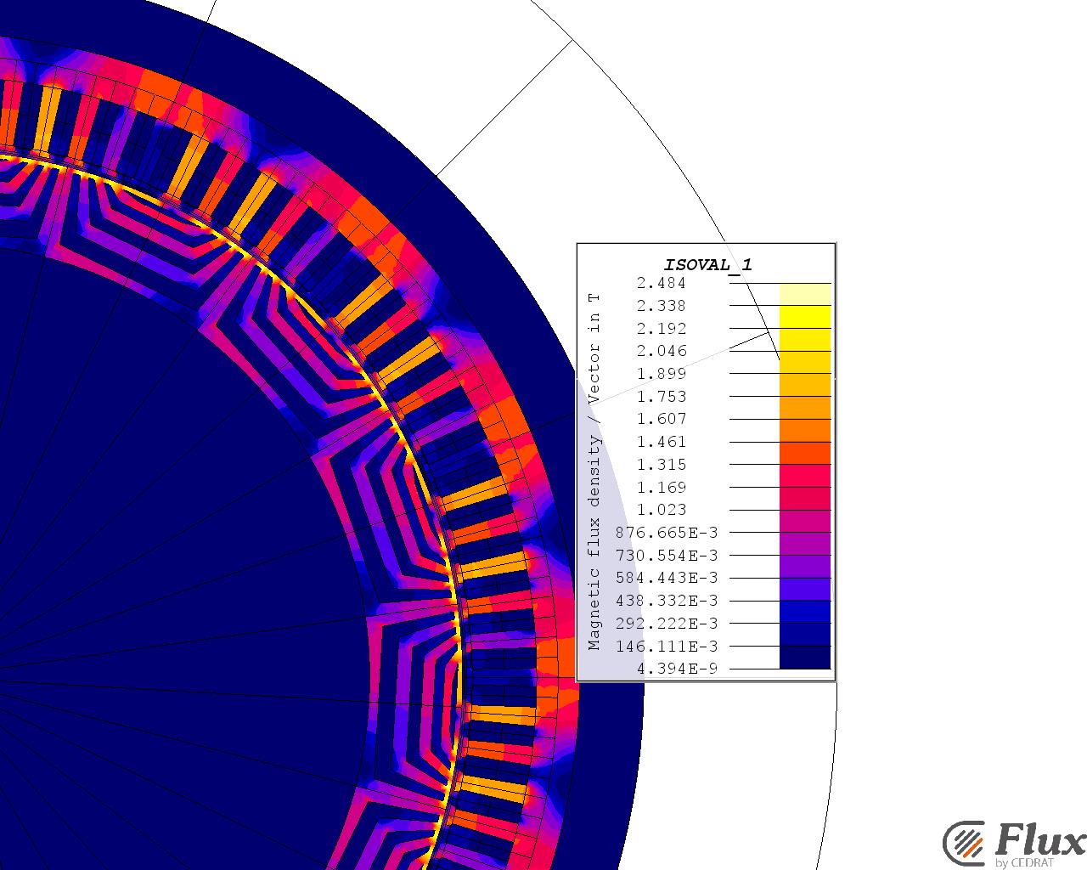Pick the darkest navy bottom legend swatch

804,658
